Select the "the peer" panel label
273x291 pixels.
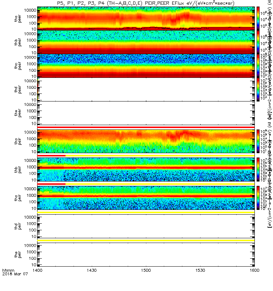point(18,113)
